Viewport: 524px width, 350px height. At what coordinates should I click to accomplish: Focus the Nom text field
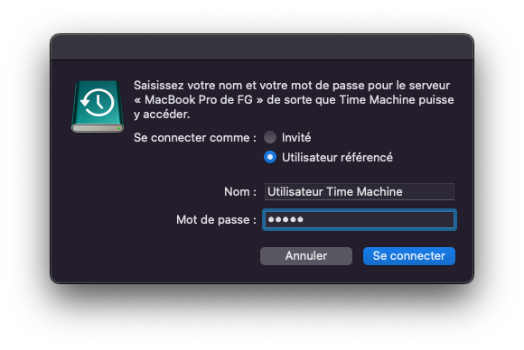coord(360,191)
